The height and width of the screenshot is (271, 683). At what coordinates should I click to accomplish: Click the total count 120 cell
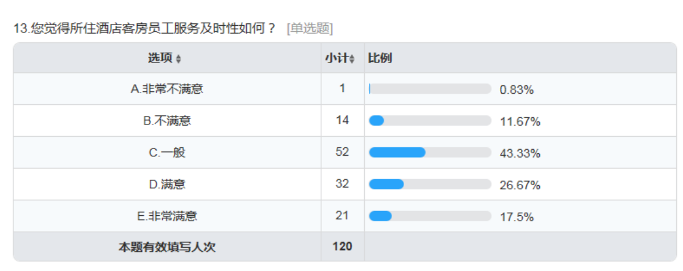click(343, 246)
